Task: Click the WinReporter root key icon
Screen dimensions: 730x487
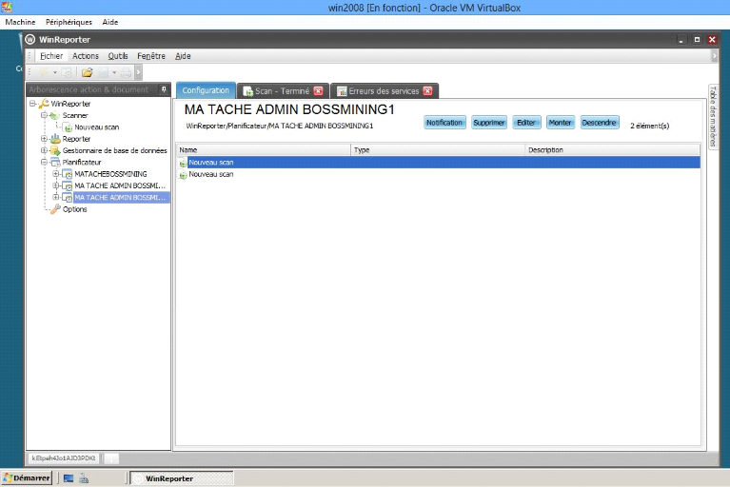Action: 44,104
